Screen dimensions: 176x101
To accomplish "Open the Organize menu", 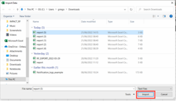I will (9, 16).
